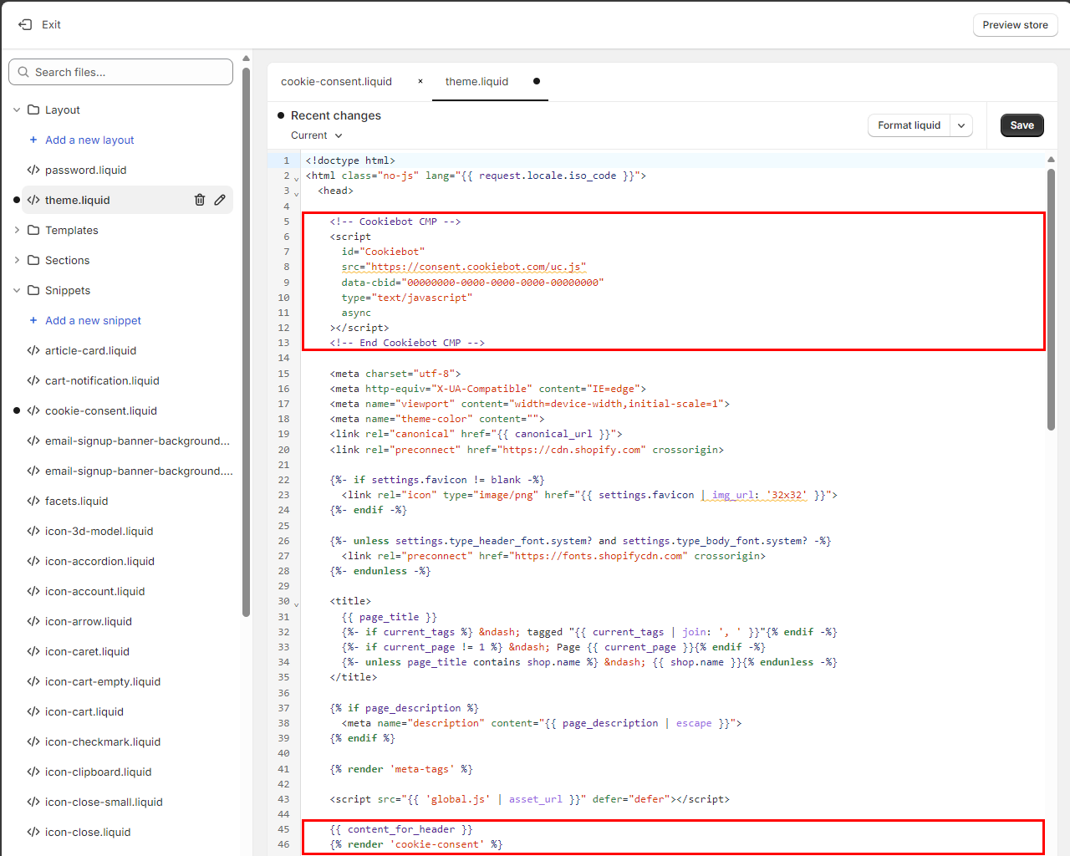Click the file sidebar scrollbar thumb
Screen dimensions: 1070x856
coord(246,342)
